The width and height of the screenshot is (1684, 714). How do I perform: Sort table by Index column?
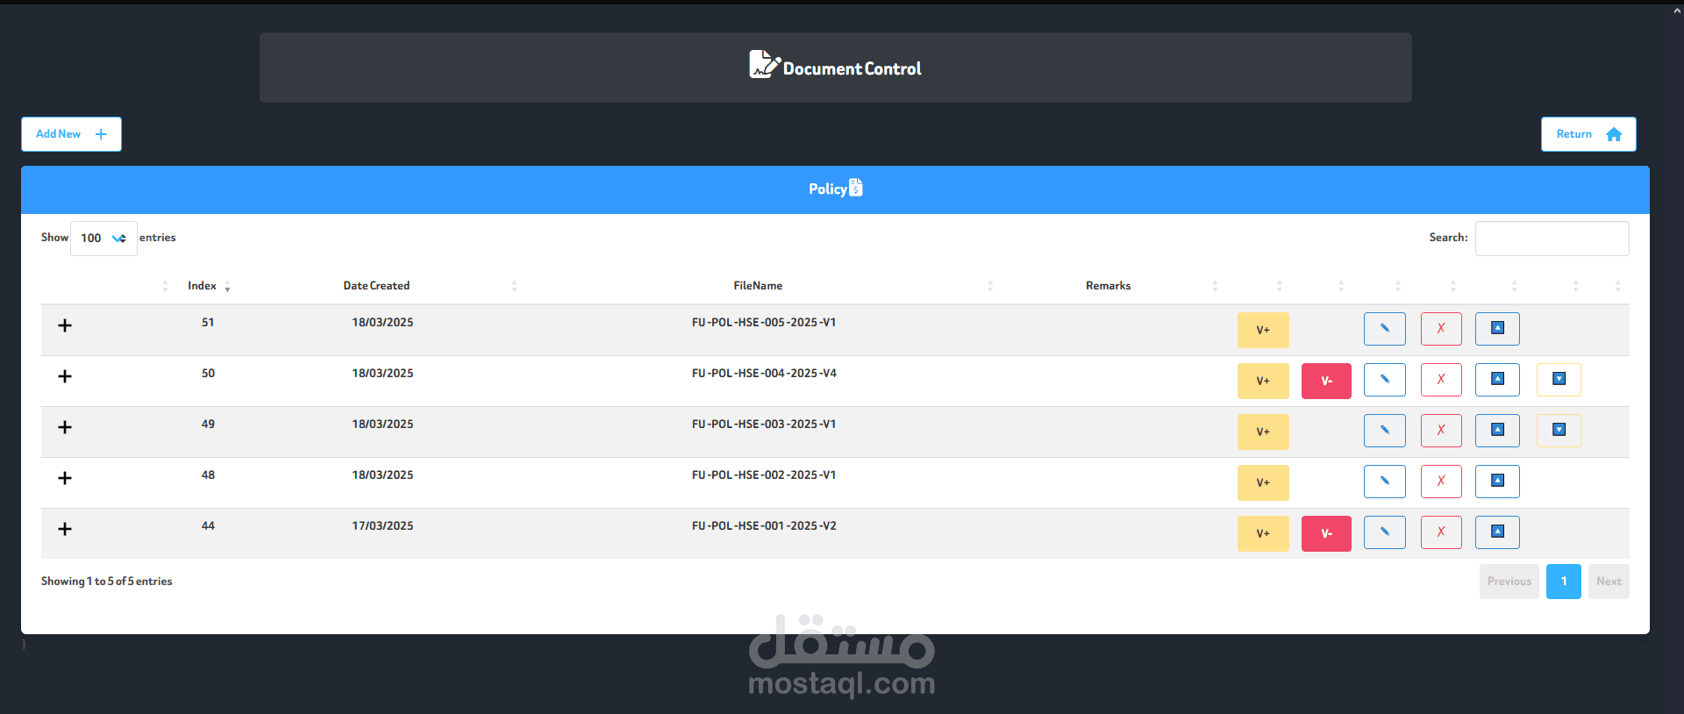coord(208,286)
